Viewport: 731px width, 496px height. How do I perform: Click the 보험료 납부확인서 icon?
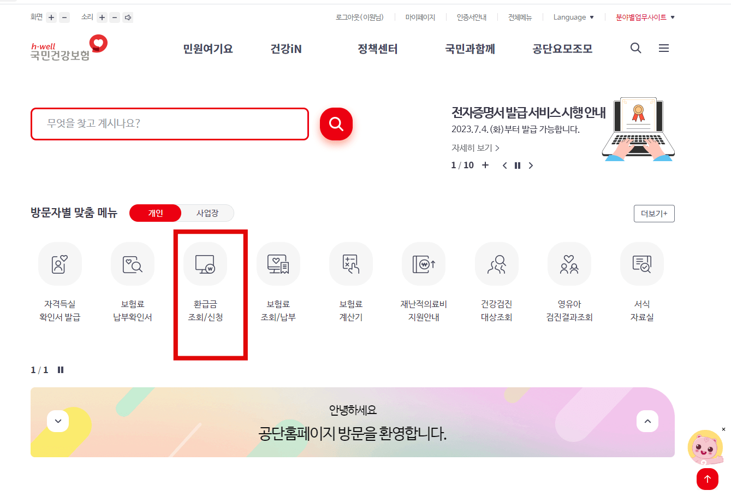(x=132, y=263)
